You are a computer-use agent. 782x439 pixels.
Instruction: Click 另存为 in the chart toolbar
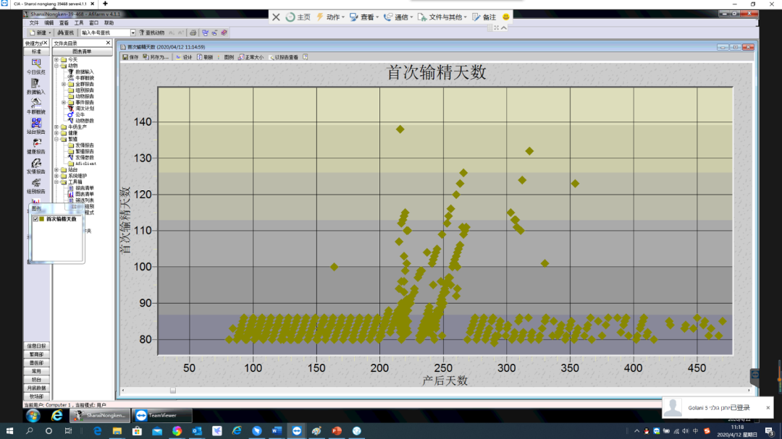coord(156,57)
